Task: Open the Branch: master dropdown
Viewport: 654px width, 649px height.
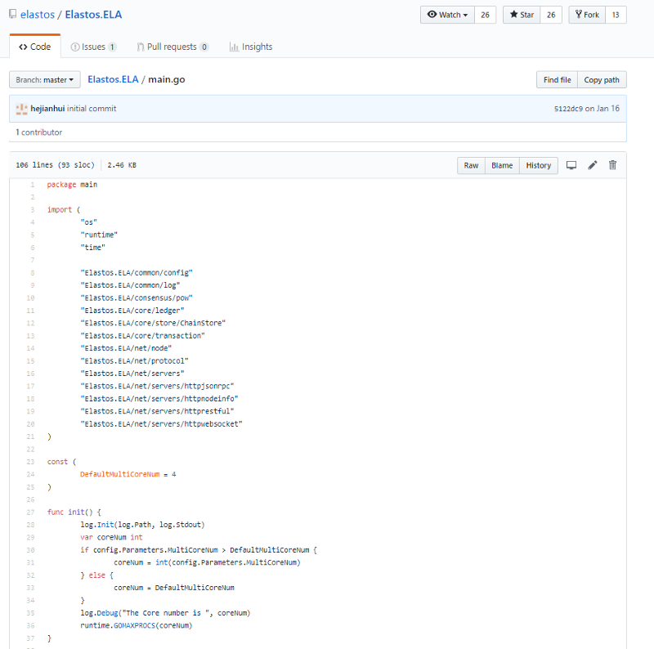Action: (x=45, y=79)
